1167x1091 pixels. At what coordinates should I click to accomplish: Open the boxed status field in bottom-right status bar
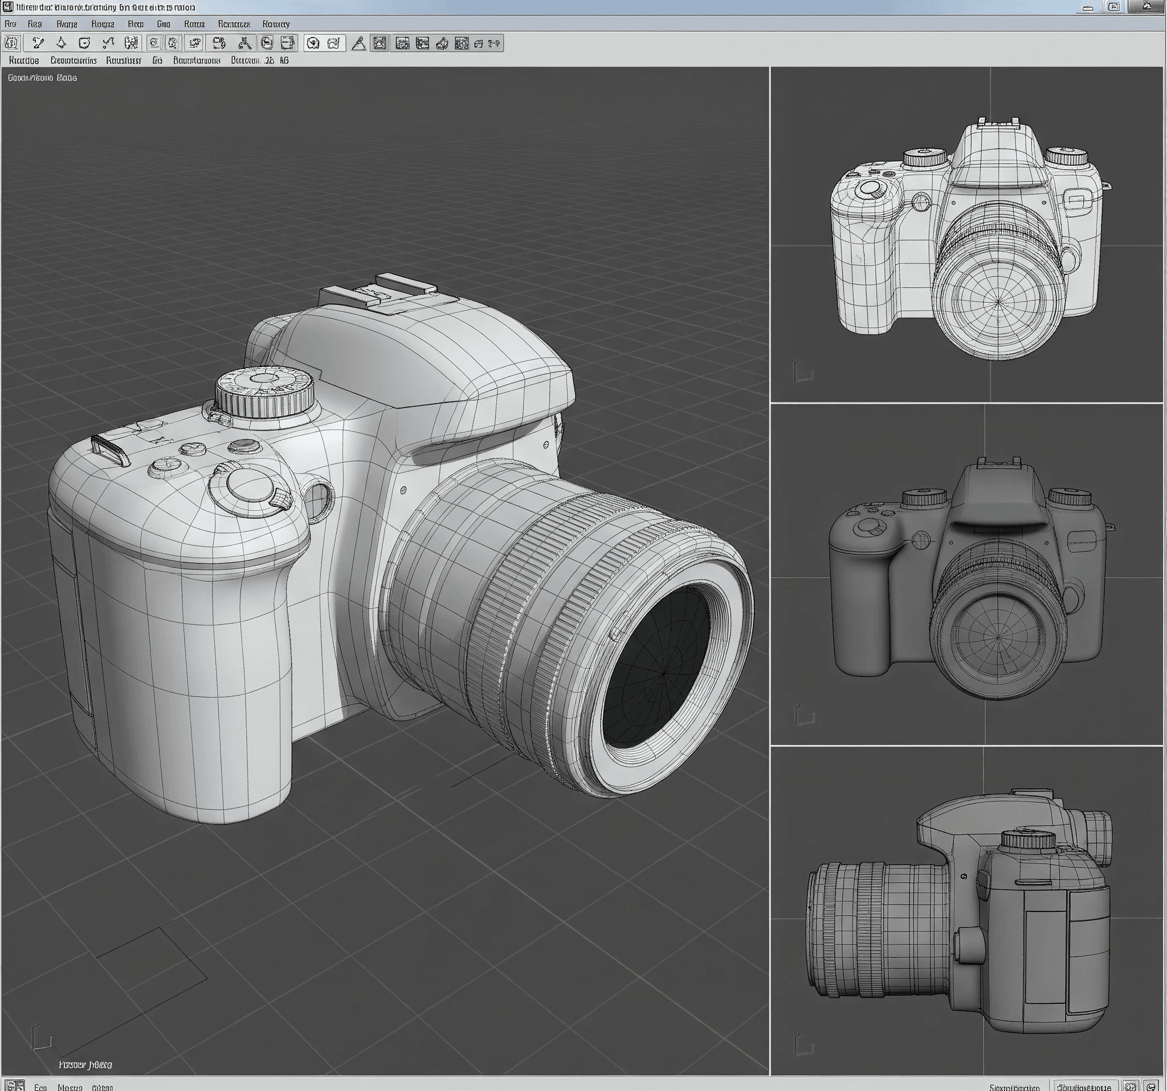[x=1084, y=1087]
